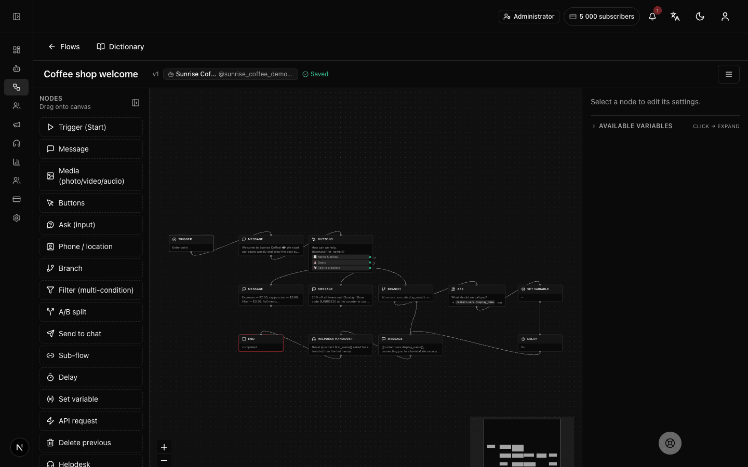Open the user profile icon
Image resolution: width=748 pixels, height=467 pixels.
coord(725,17)
